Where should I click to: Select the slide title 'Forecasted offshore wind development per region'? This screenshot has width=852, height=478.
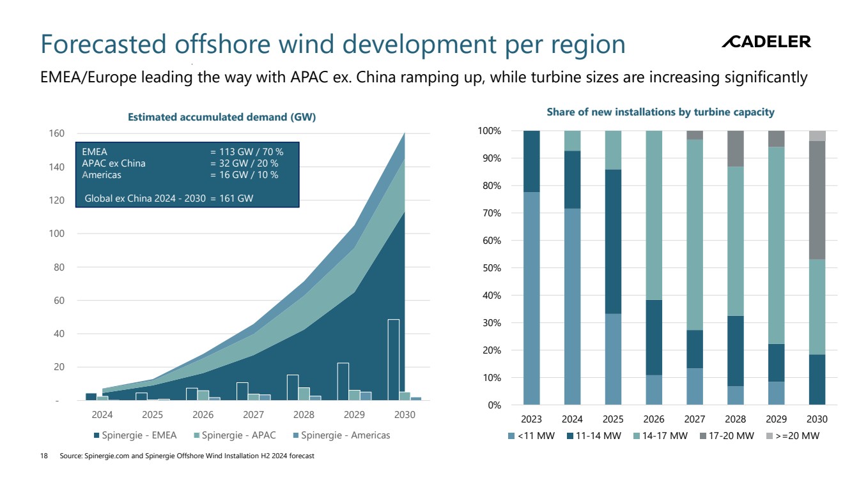click(333, 45)
